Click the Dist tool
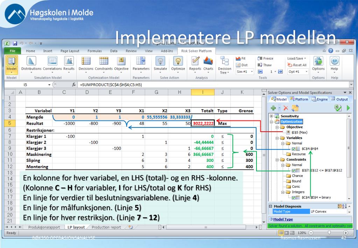358x248 pixels. point(241,65)
